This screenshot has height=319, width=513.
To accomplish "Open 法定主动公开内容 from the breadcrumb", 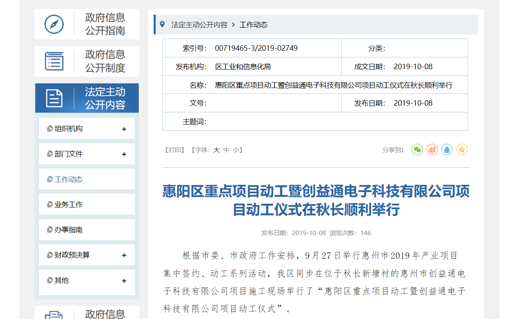I will (x=201, y=24).
